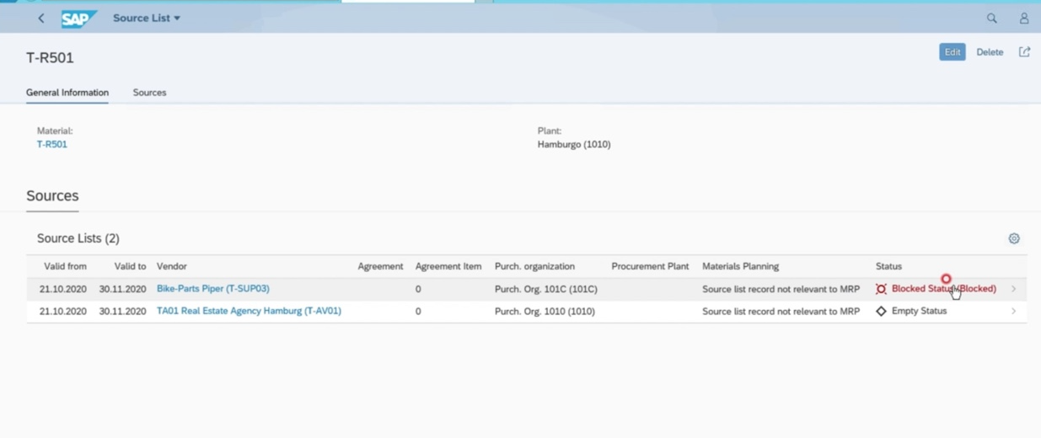Click the SAP logo

[79, 18]
